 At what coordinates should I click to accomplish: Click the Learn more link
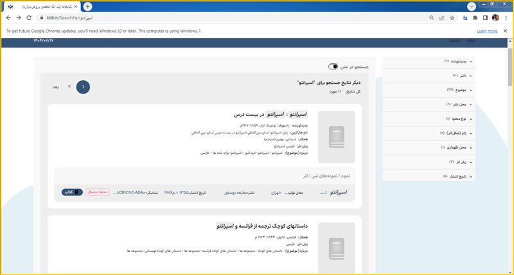(x=486, y=31)
